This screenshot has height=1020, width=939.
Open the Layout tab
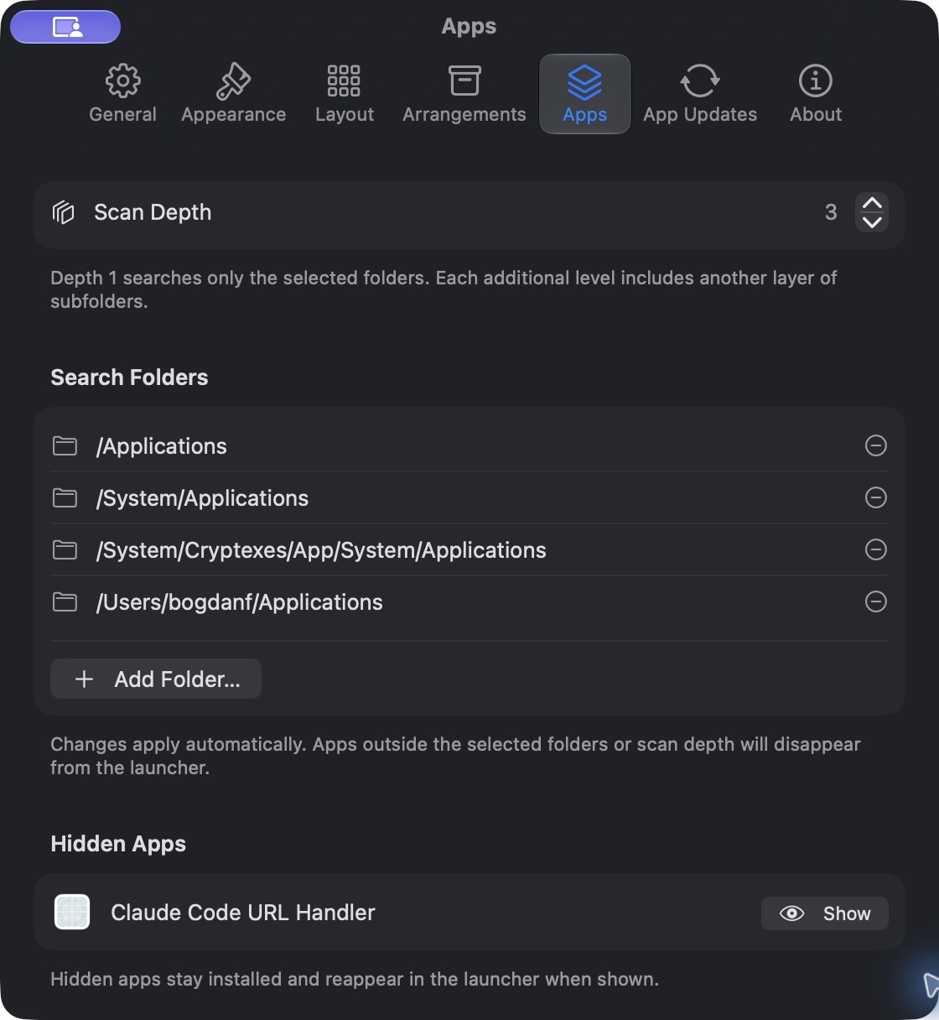click(344, 94)
